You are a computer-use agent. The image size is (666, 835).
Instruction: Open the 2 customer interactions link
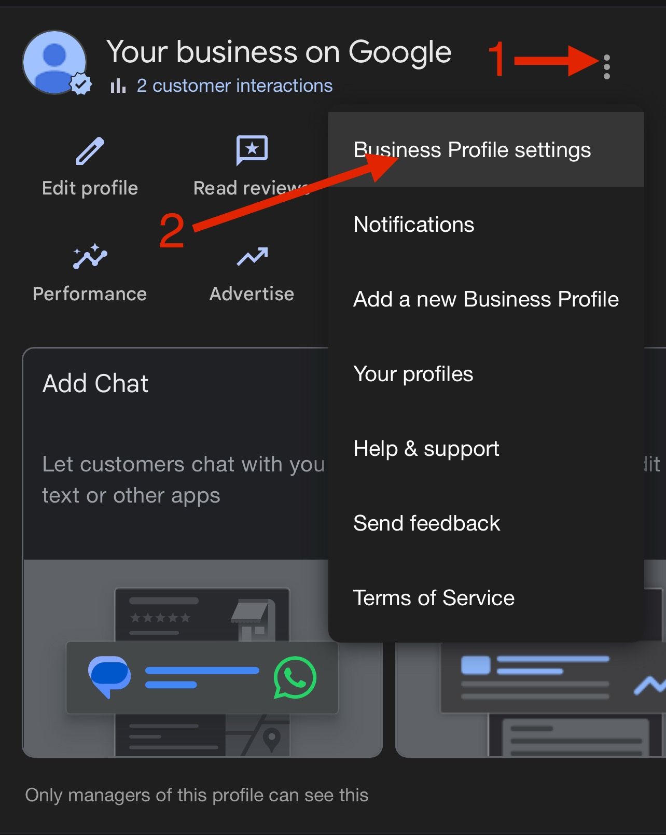pyautogui.click(x=234, y=86)
